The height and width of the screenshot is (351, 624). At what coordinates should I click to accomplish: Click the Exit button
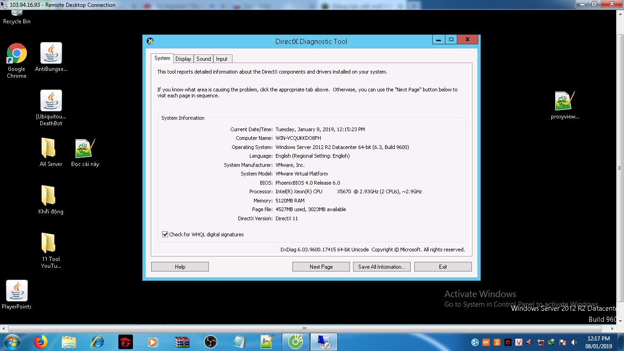click(443, 267)
